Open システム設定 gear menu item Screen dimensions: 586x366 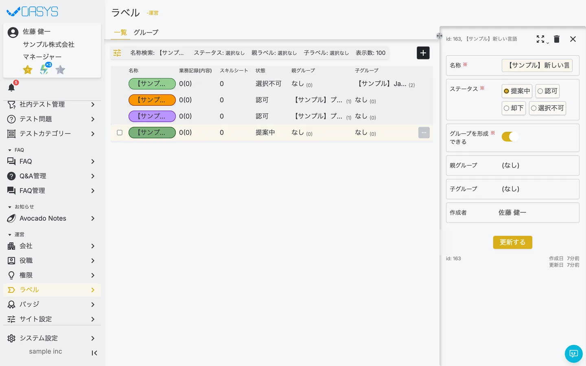tap(52, 338)
